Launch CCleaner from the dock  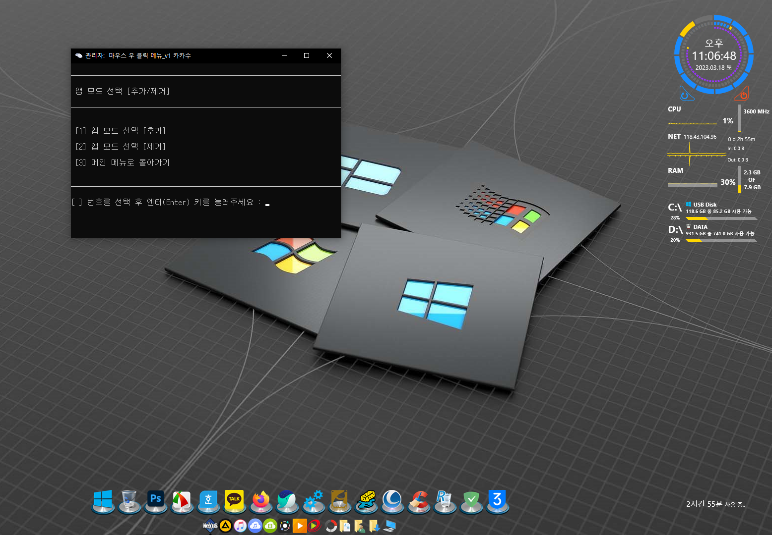point(419,501)
